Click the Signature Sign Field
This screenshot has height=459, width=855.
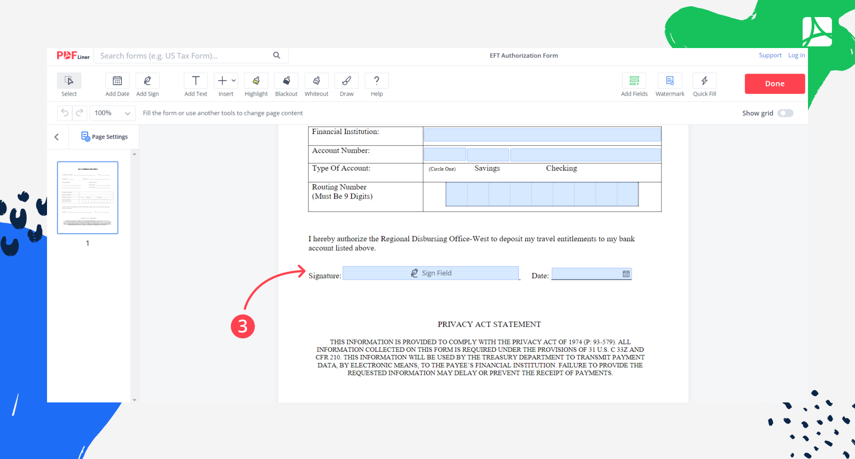tap(431, 273)
